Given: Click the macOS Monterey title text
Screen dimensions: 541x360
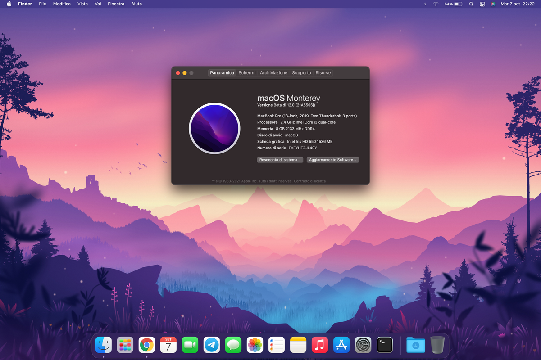Looking at the screenshot, I should click(x=289, y=98).
